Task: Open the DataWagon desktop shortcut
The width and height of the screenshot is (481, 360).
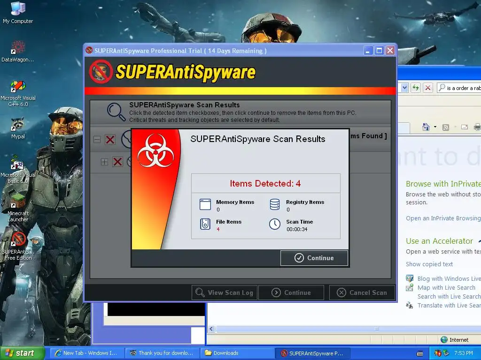Action: coord(18,52)
